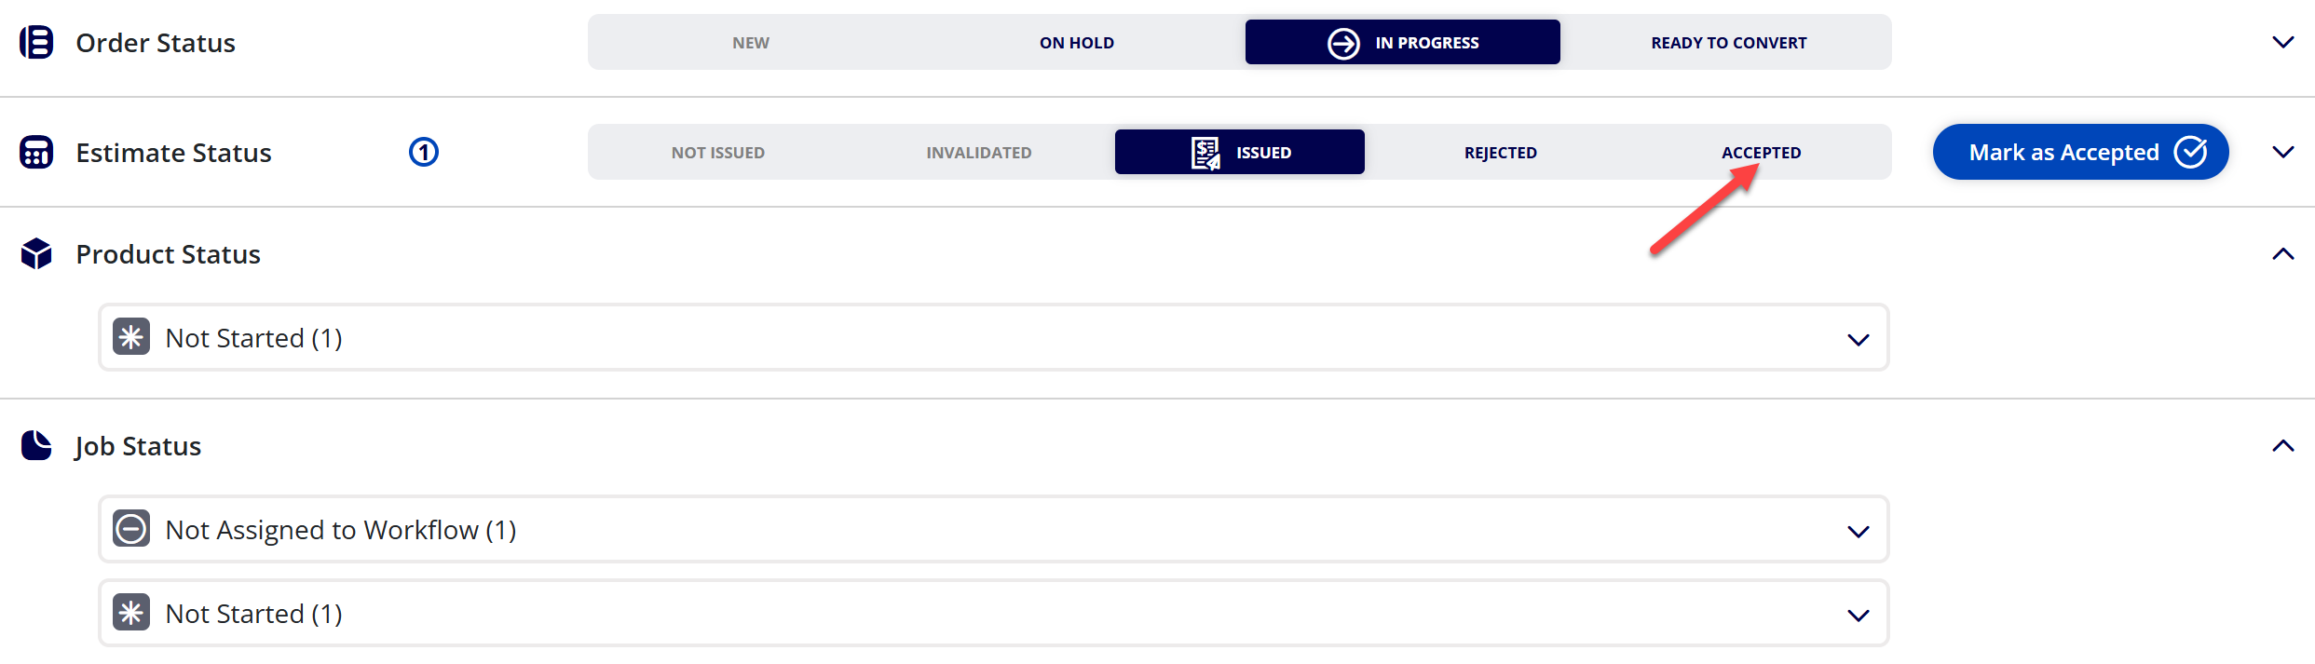The height and width of the screenshot is (664, 2315).
Task: Expand the Estimate Status section chevron
Action: [x=2282, y=152]
